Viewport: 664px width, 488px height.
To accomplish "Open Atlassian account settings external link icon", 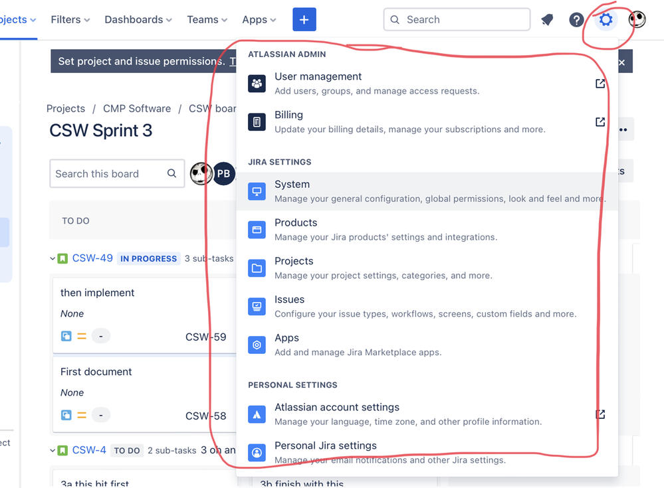I will tap(600, 414).
